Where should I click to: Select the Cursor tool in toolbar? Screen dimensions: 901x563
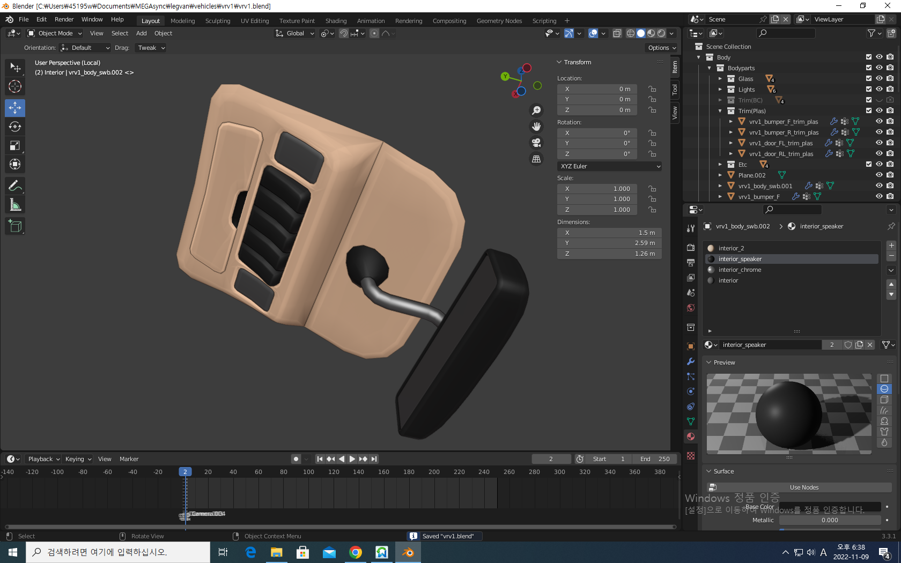click(15, 86)
